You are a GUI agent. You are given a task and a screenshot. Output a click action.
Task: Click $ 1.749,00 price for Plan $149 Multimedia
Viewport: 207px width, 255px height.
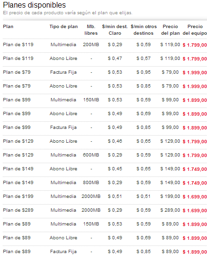click(195, 183)
